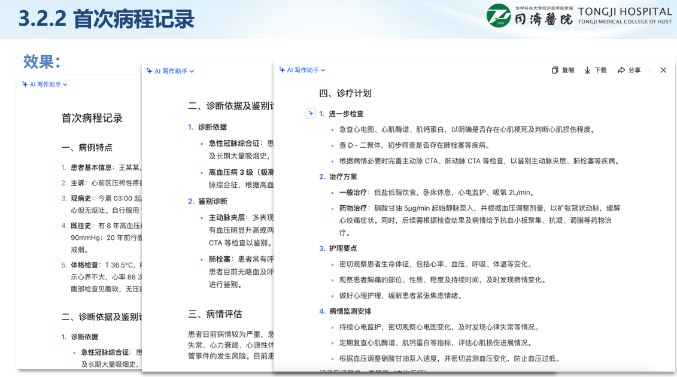Click the Tongji Hospital logo emblem
Image resolution: width=677 pixels, height=377 pixels.
(x=499, y=16)
